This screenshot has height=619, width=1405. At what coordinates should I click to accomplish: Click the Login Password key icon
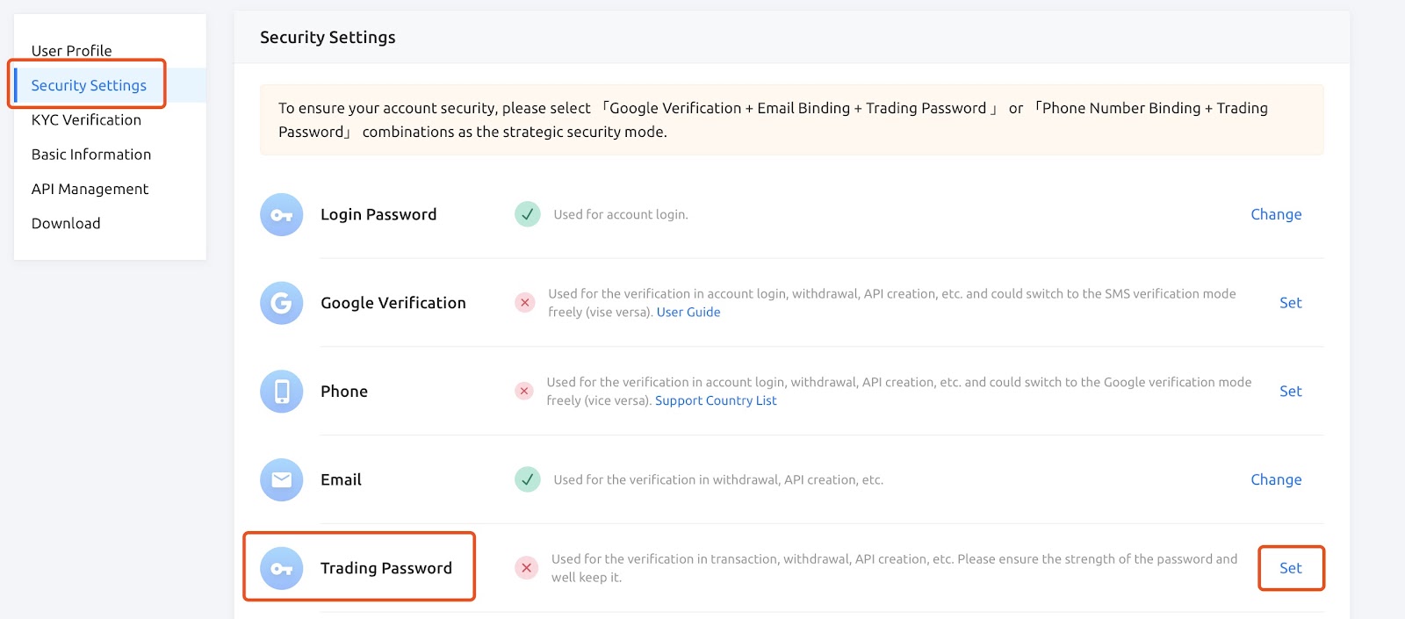[x=281, y=215]
